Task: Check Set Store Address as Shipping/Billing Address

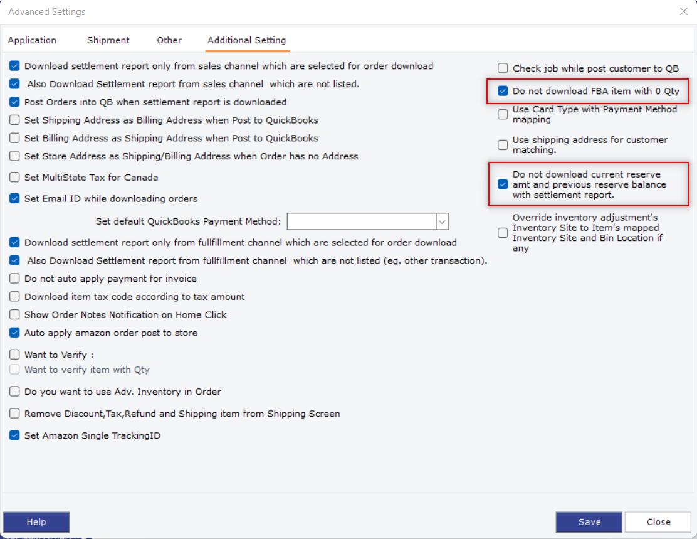Action: click(x=14, y=156)
